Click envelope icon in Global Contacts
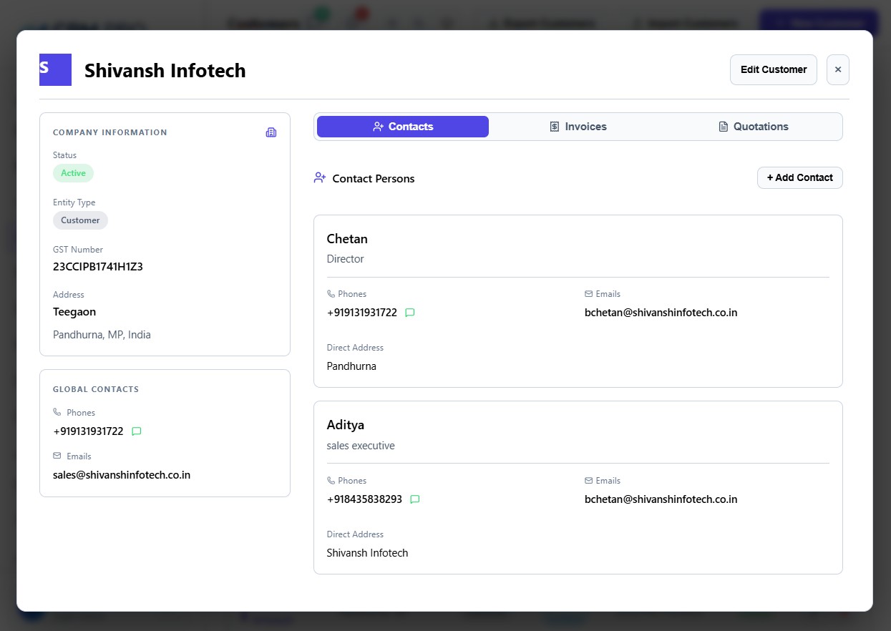Viewport: 891px width, 631px height. coord(57,456)
